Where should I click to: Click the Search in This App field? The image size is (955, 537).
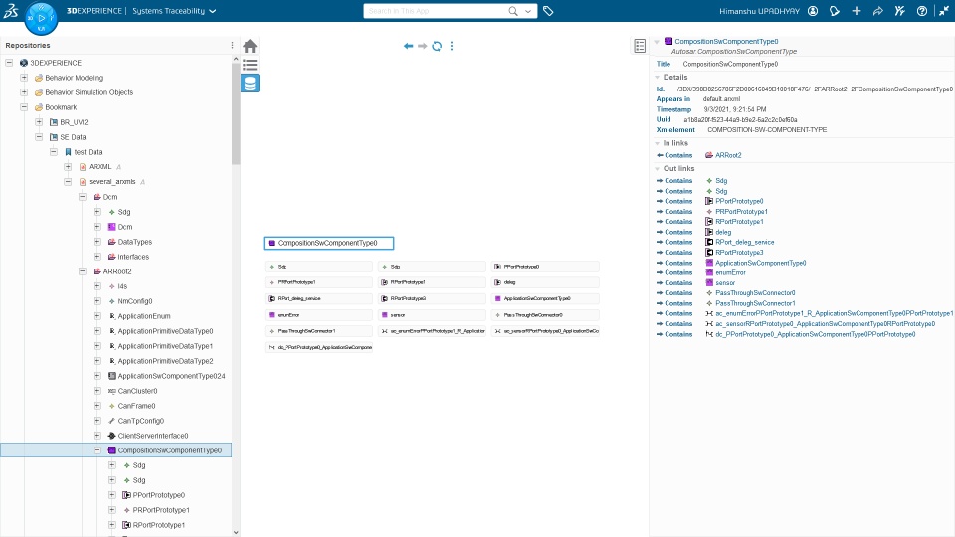click(436, 11)
